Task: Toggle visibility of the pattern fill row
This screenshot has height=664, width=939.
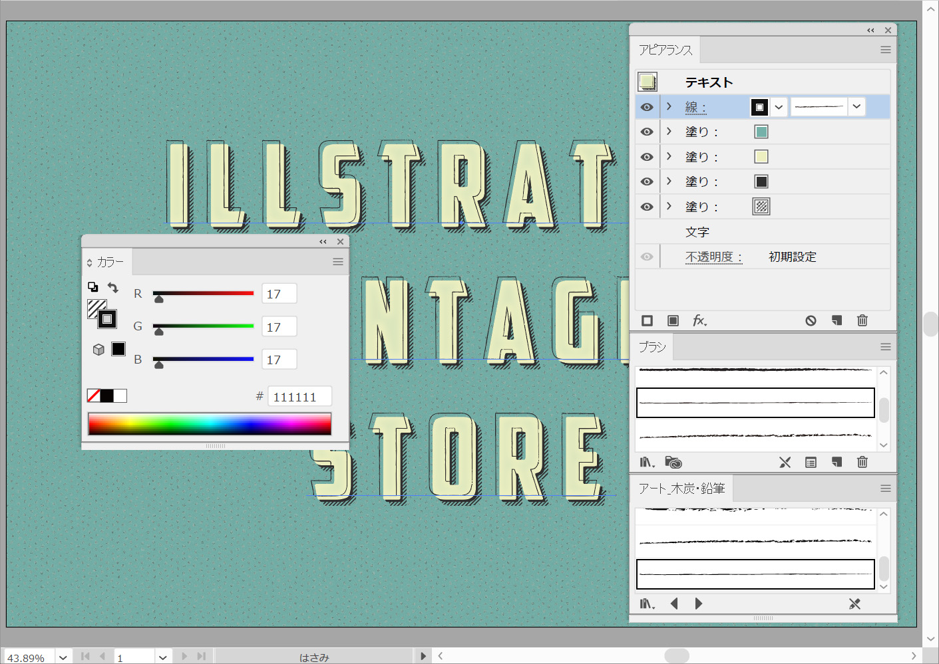Action: 647,207
